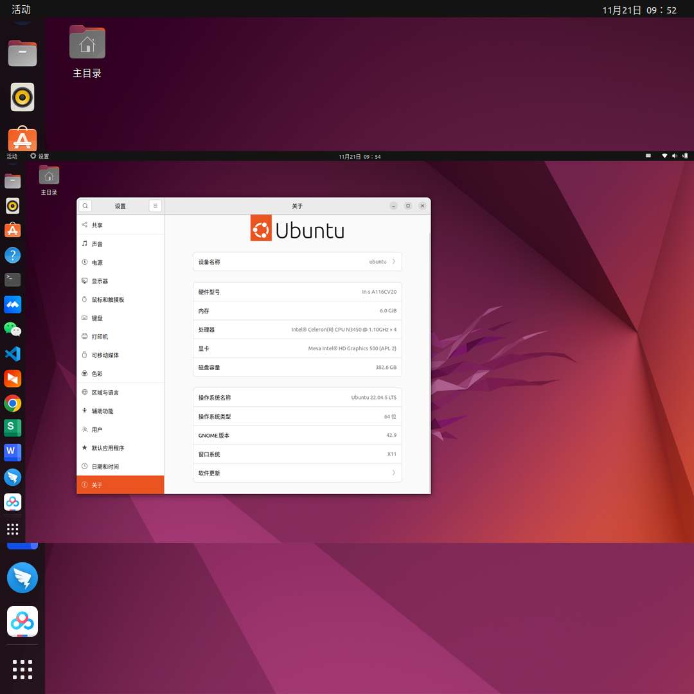Select 默认应用程序 in sidebar
694x694 pixels.
120,448
